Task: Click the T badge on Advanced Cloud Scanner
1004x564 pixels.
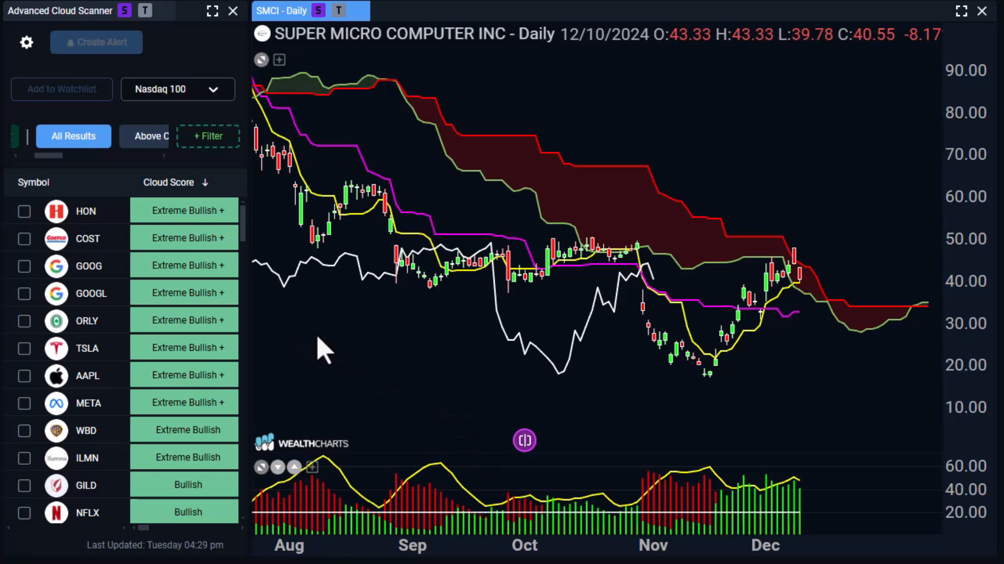Action: pyautogui.click(x=145, y=10)
